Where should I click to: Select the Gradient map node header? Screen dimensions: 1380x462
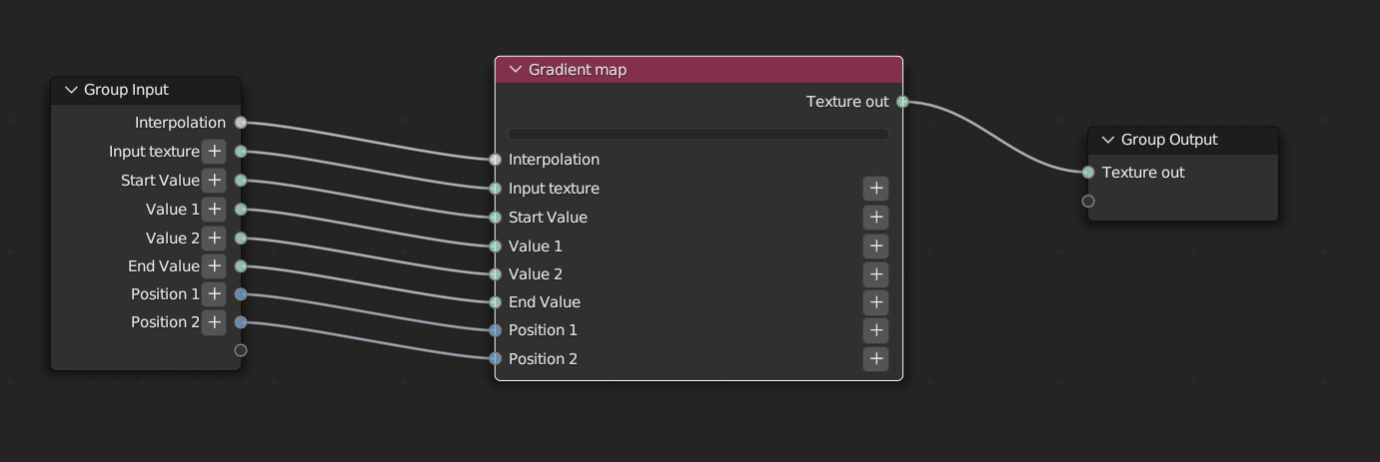699,70
